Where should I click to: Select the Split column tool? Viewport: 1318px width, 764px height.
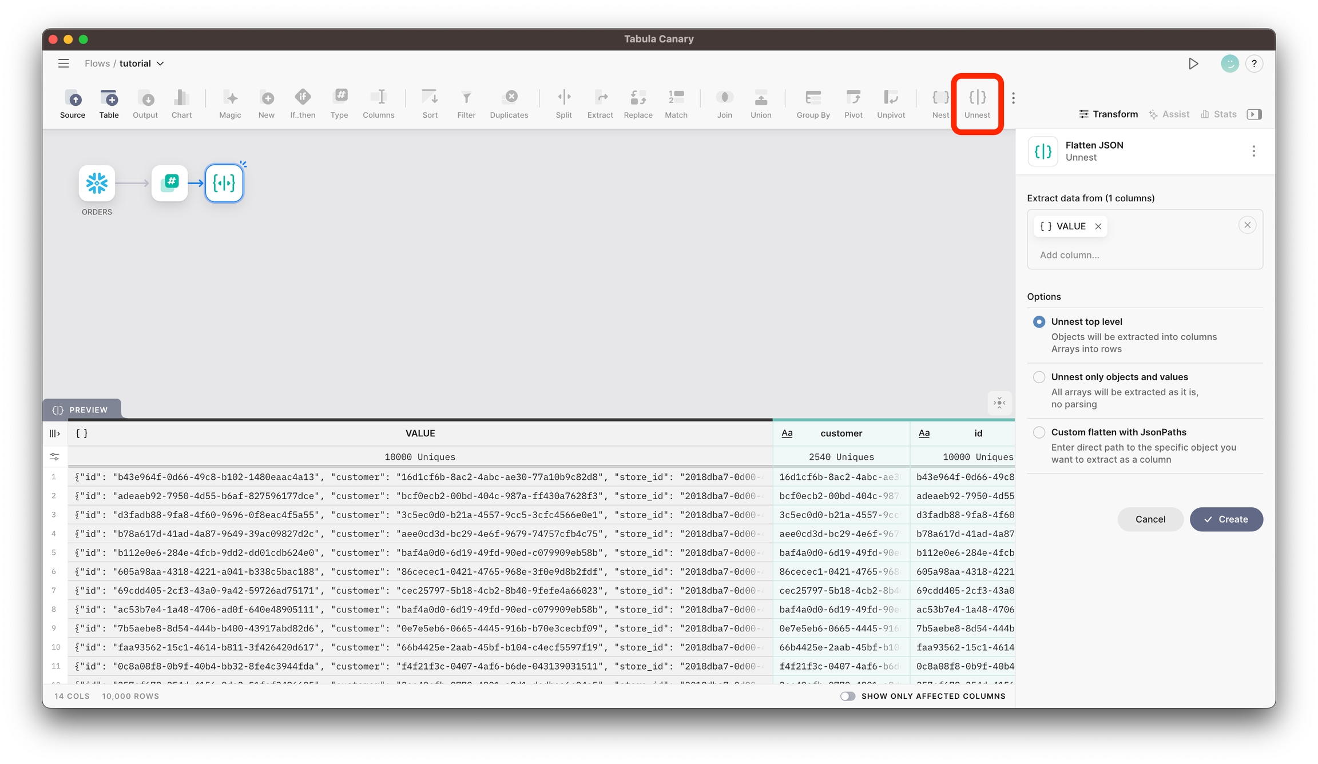pyautogui.click(x=563, y=103)
